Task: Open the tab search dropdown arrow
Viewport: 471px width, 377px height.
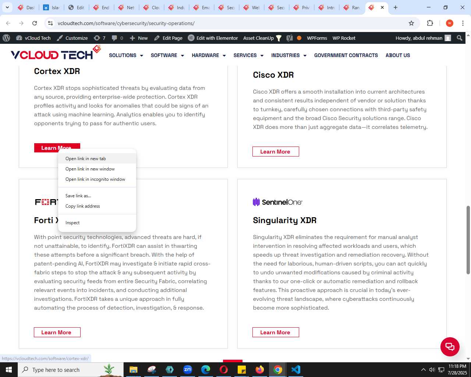Action: (x=7, y=7)
